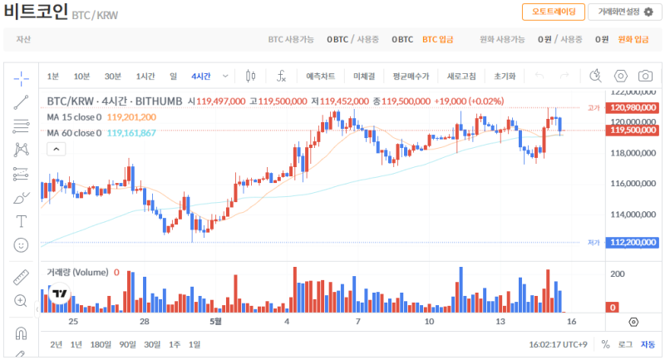The height and width of the screenshot is (360, 665).
Task: Click 초기화 to reset chart
Action: tap(505, 76)
